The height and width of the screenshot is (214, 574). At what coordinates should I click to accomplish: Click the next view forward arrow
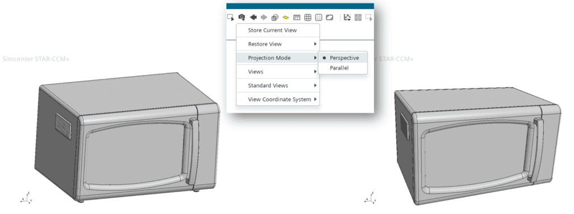click(264, 17)
